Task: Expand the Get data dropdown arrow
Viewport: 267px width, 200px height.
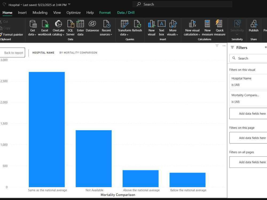Action: [35, 34]
